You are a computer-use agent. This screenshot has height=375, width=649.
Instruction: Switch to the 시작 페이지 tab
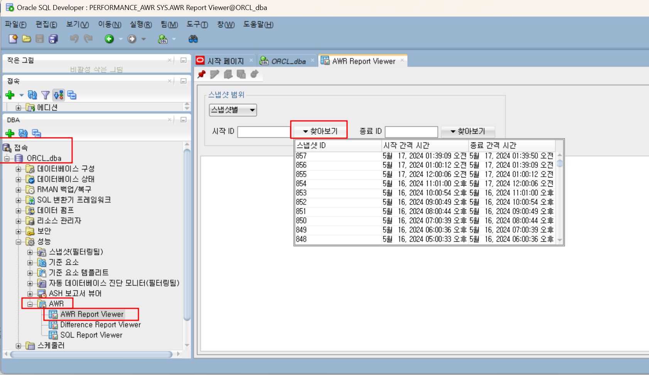(x=225, y=61)
